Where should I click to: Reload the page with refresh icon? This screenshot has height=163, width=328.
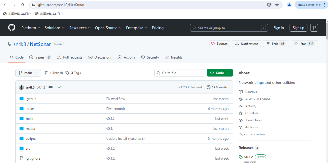[x=23, y=5]
